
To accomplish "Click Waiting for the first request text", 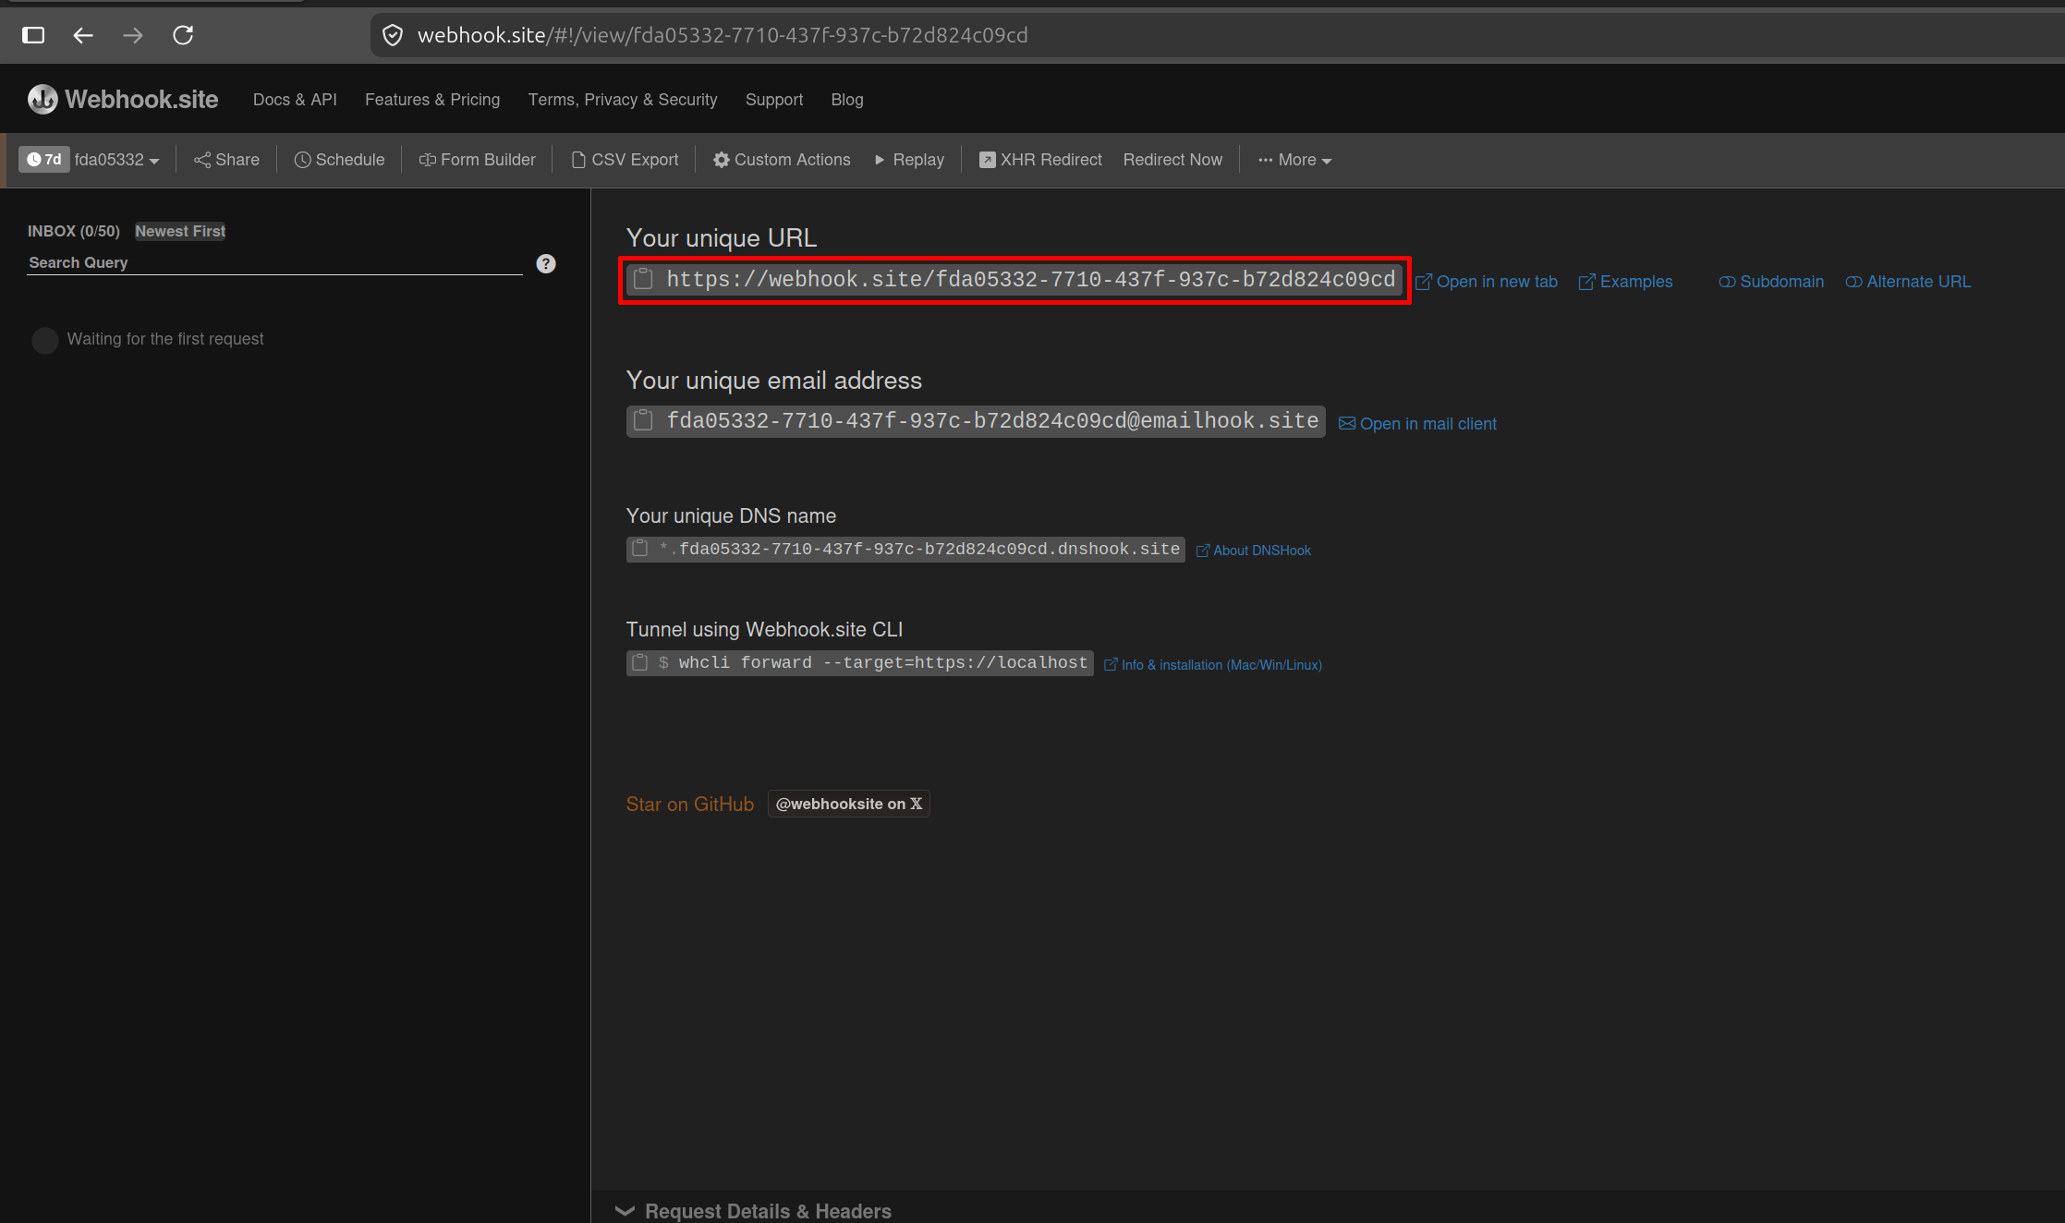I will [165, 339].
